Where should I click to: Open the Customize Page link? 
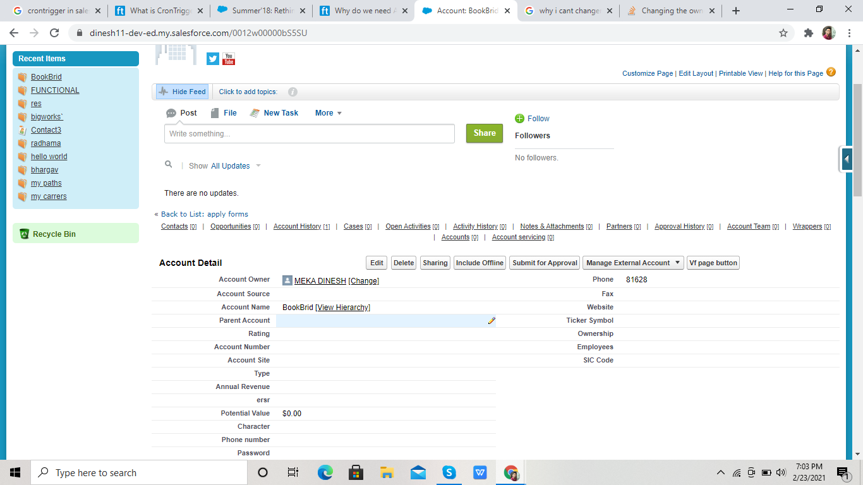point(648,73)
